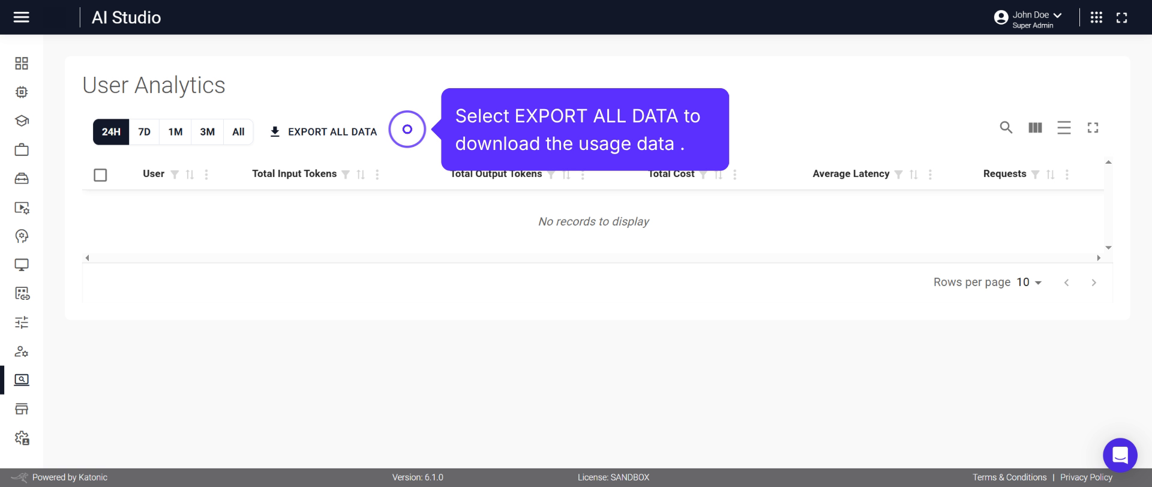
Task: Open Total Input Tokens column actions
Action: [377, 175]
